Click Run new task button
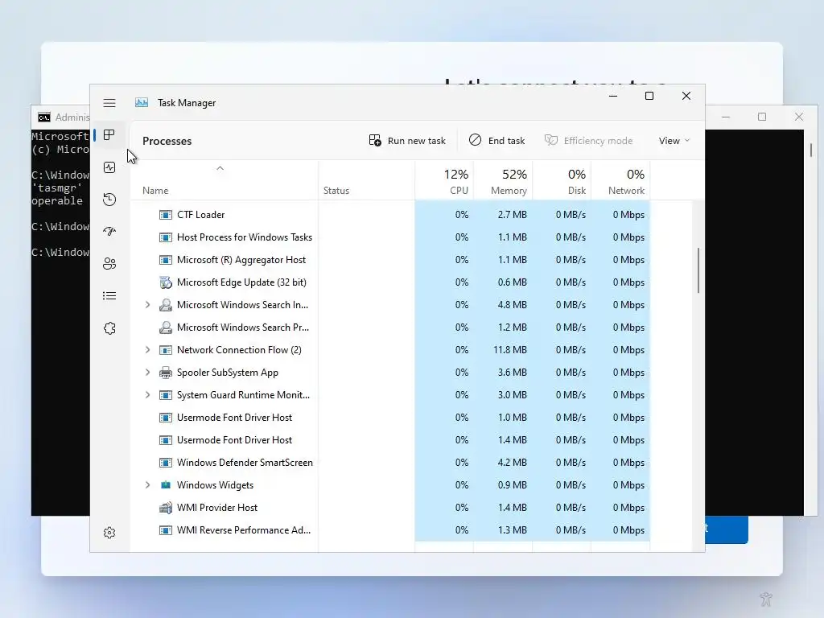 coord(407,141)
